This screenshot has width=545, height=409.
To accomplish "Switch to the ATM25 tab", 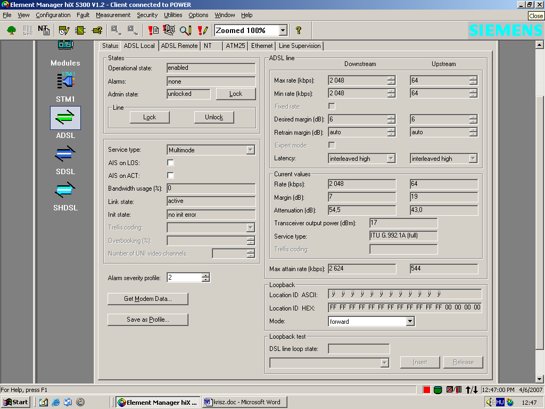I will point(235,46).
